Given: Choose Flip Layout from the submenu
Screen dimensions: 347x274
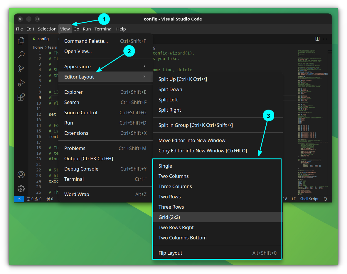Looking at the screenshot, I should [170, 253].
